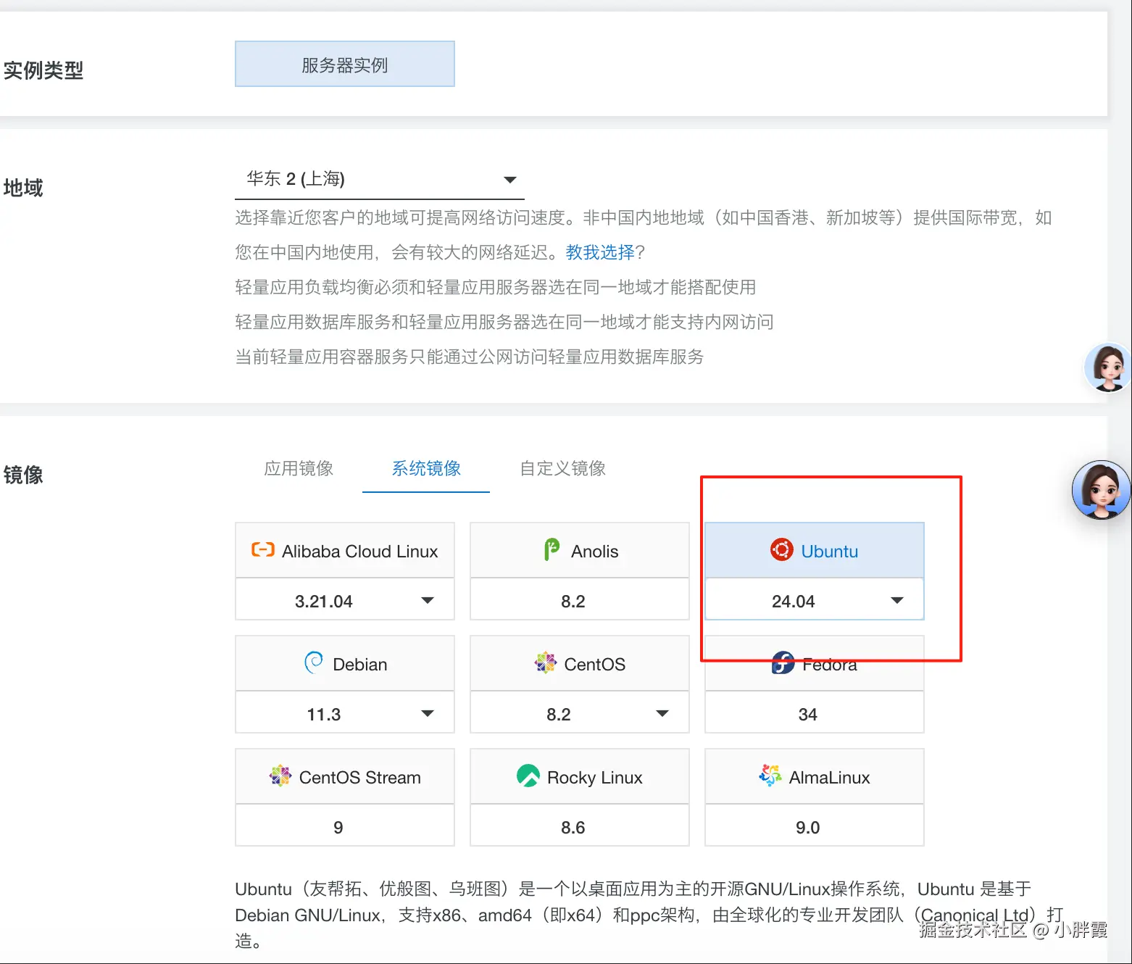Click the 地域 section label

pyautogui.click(x=23, y=188)
